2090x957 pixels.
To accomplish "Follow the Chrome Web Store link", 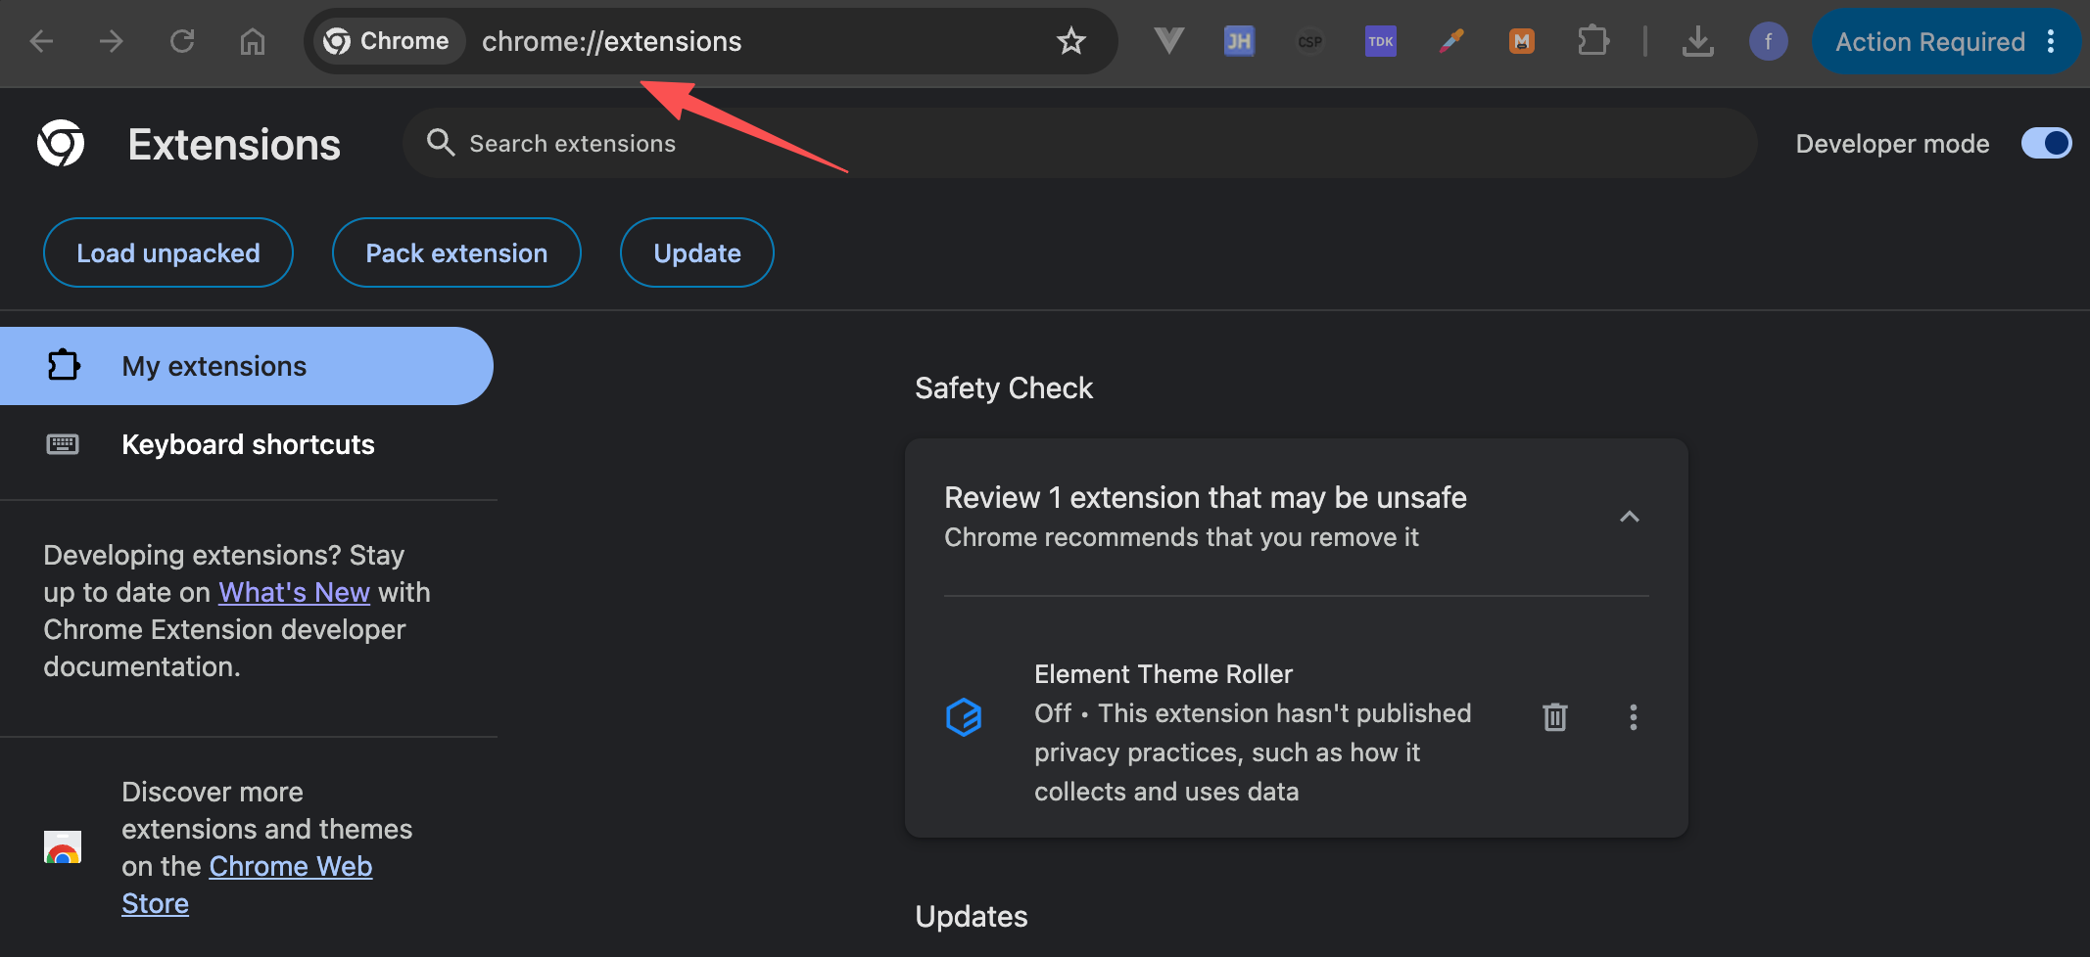I will click(247, 885).
